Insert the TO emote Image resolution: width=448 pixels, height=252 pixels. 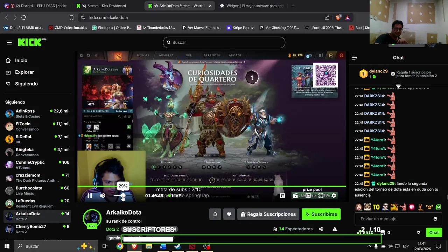pyautogui.click(x=376, y=207)
